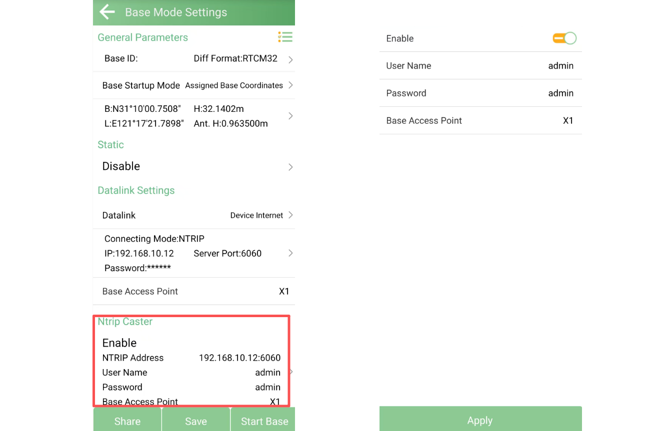The height and width of the screenshot is (431, 671).
Task: Tap the Apply button
Action: click(x=480, y=420)
